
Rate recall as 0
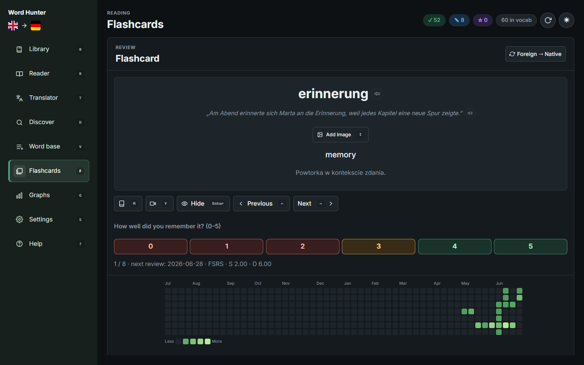pos(150,247)
